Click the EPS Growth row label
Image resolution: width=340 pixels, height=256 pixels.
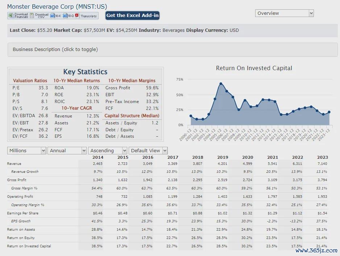tap(21, 221)
